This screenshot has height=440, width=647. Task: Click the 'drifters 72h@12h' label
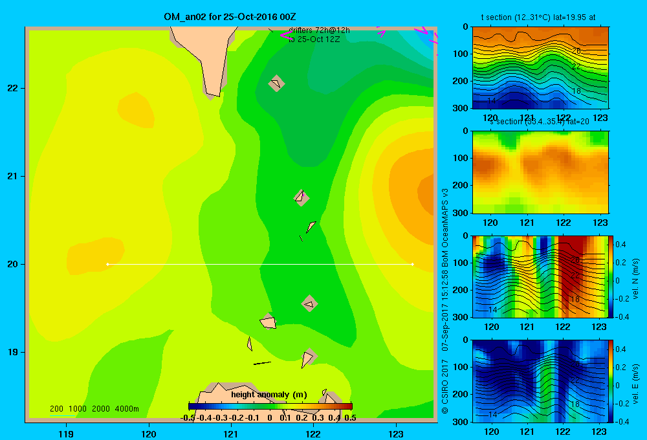[x=319, y=30]
